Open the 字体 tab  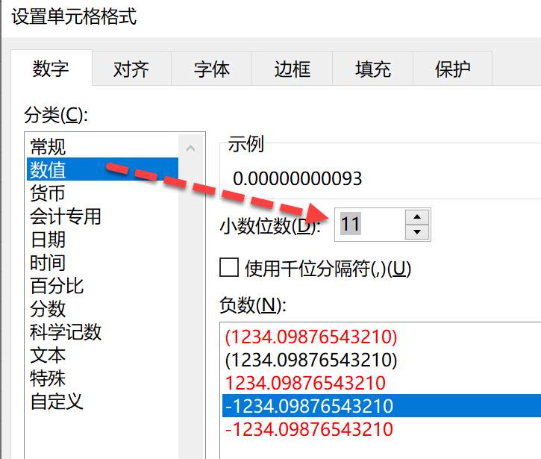[x=211, y=69]
